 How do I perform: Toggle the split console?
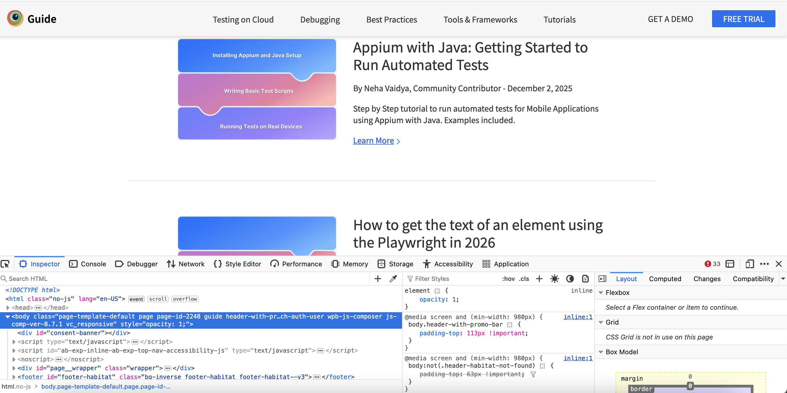click(730, 264)
